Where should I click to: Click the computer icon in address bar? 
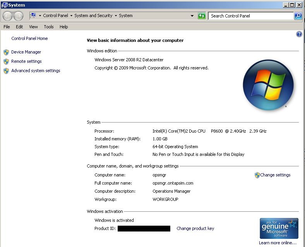tap(33, 16)
